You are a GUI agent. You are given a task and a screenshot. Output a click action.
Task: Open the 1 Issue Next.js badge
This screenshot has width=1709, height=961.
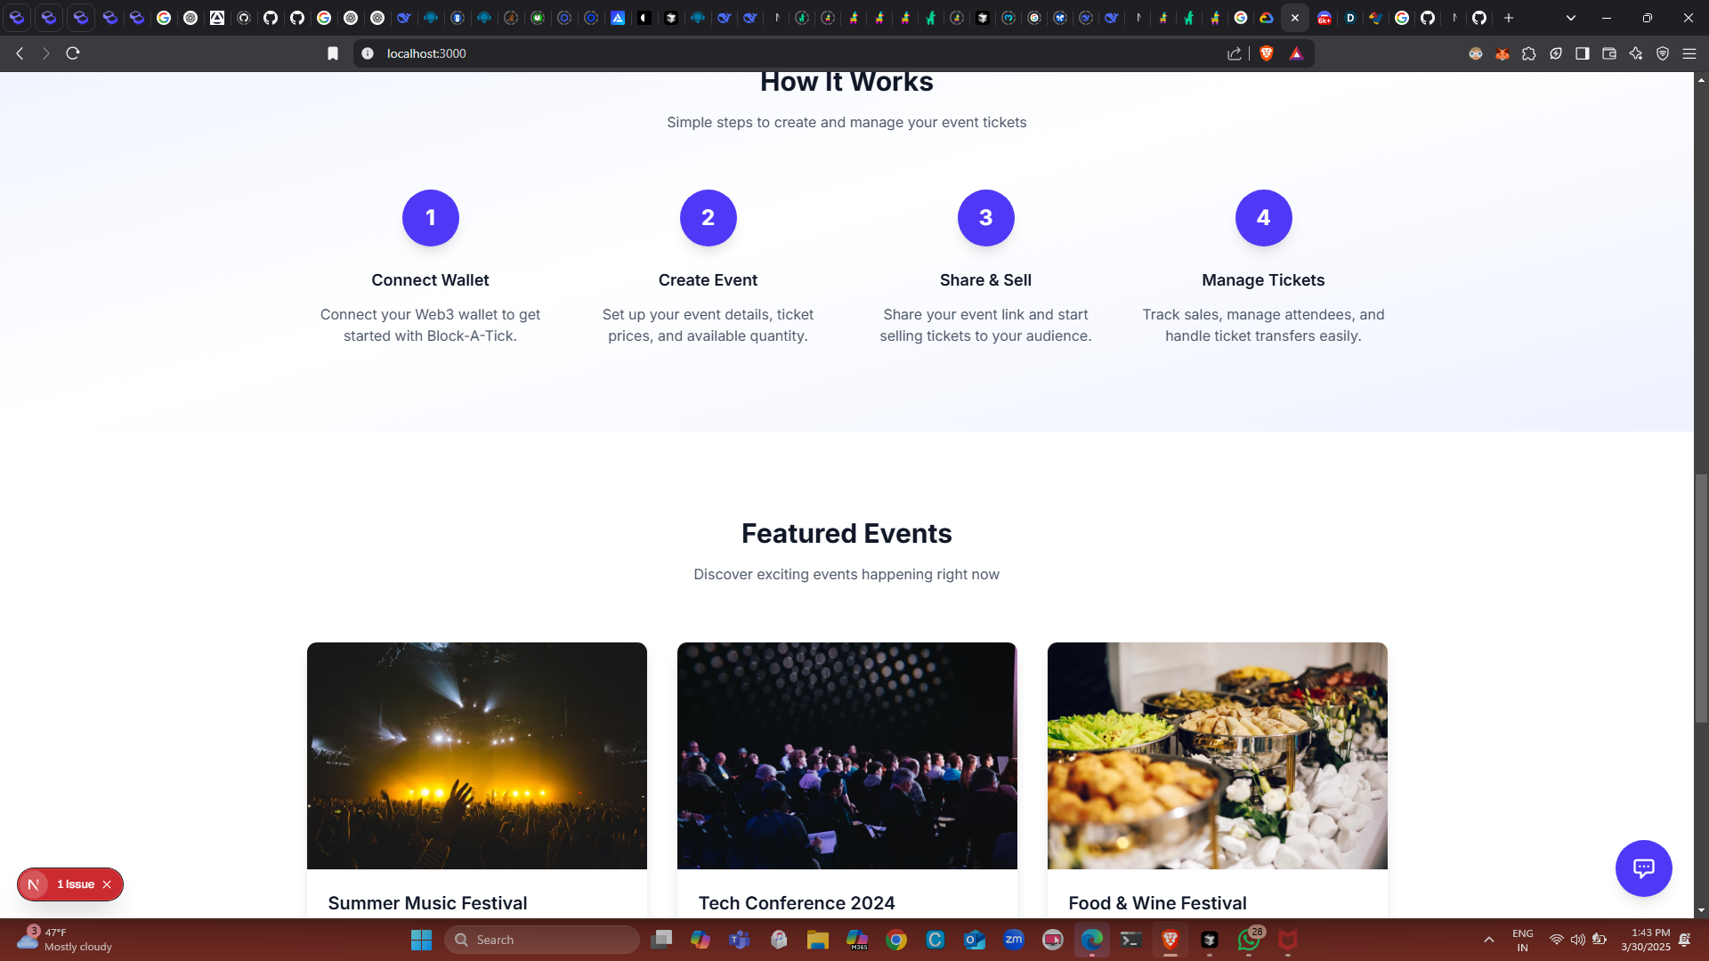(x=75, y=884)
